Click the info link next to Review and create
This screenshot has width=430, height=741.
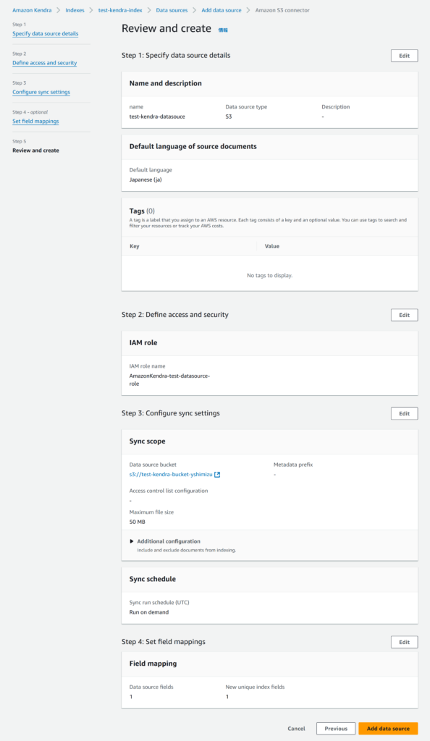click(223, 30)
